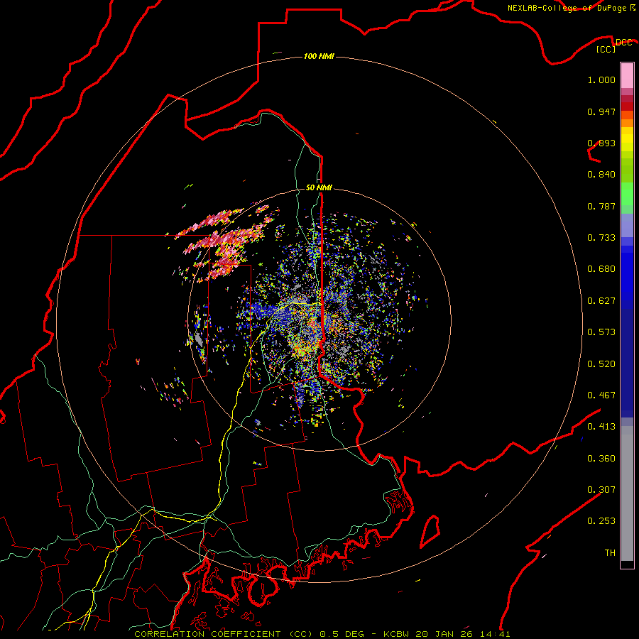Click the (CC) abbreviation in the bottom caption

(301, 634)
